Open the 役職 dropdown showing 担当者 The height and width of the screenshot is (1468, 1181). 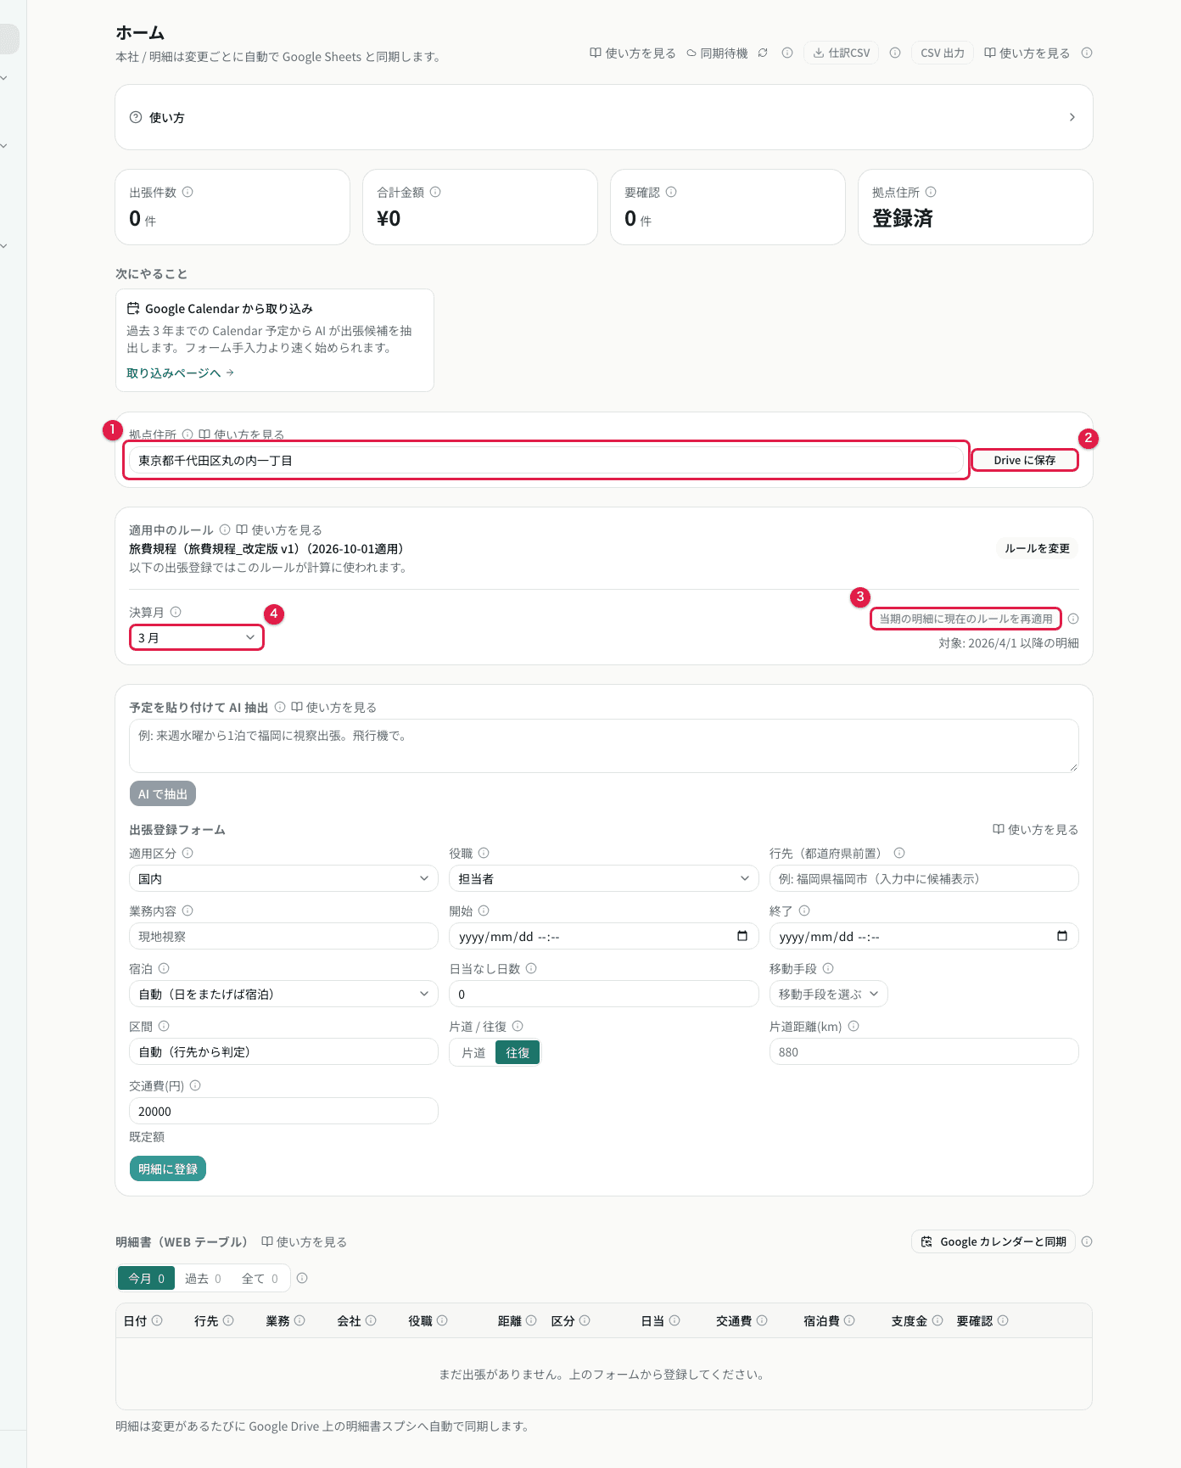[603, 878]
